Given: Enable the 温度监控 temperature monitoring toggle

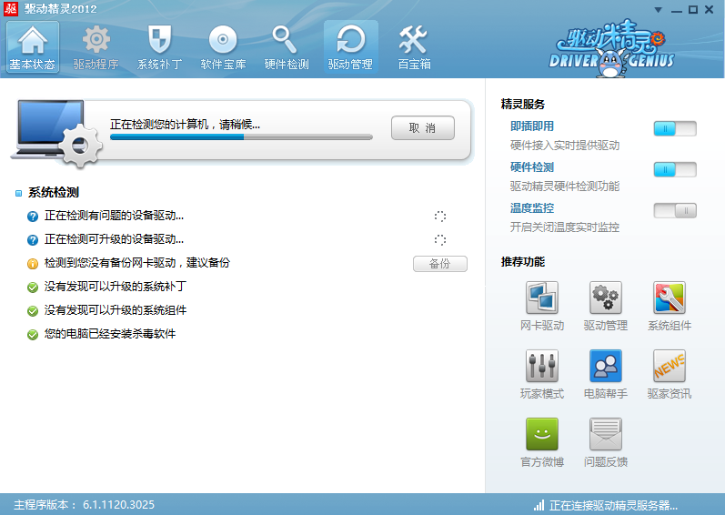Looking at the screenshot, I should (x=674, y=210).
